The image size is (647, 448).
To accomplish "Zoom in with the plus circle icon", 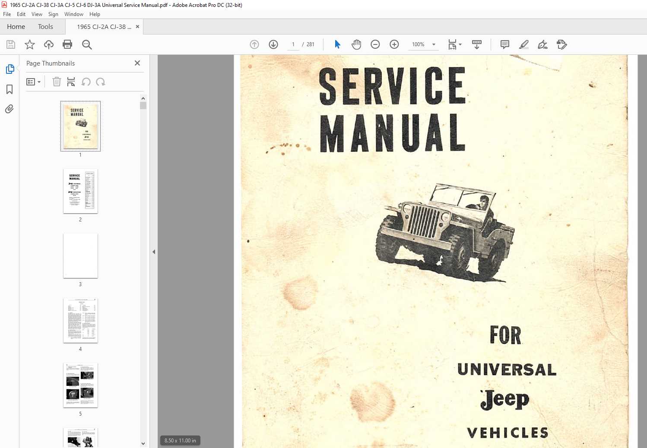I will (394, 44).
